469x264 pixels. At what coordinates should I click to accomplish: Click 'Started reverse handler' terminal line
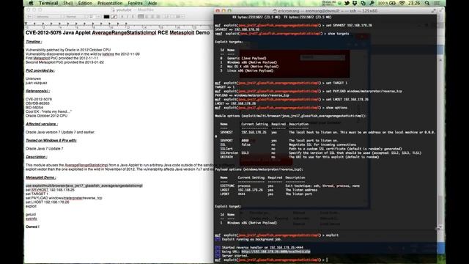[x=262, y=248]
